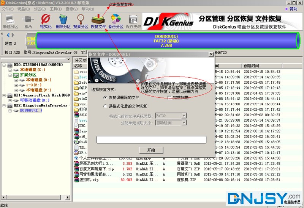Click the 虚拟机.zip archive icon
The width and height of the screenshot is (304, 208).
click(x=76, y=180)
